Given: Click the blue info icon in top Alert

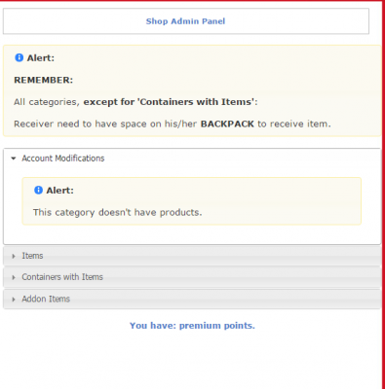Looking at the screenshot, I should (x=19, y=57).
